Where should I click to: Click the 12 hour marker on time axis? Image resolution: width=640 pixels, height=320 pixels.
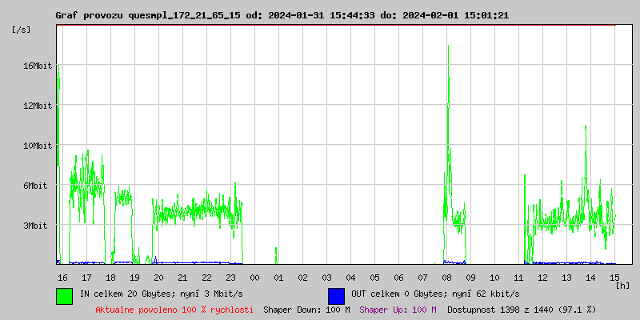(542, 277)
